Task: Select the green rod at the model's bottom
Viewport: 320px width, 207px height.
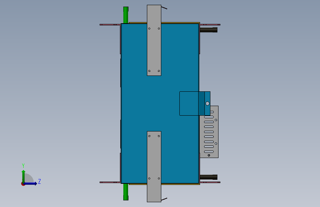Action: tap(126, 192)
